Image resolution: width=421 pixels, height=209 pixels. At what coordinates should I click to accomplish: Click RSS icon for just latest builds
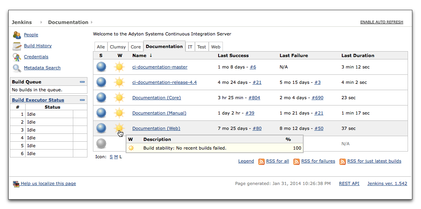coord(343,161)
